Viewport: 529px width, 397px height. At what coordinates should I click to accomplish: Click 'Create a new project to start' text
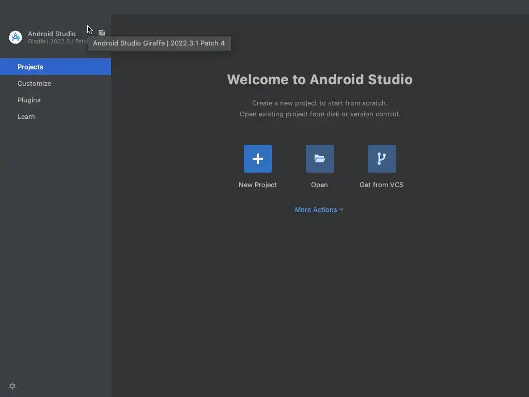[x=320, y=103]
